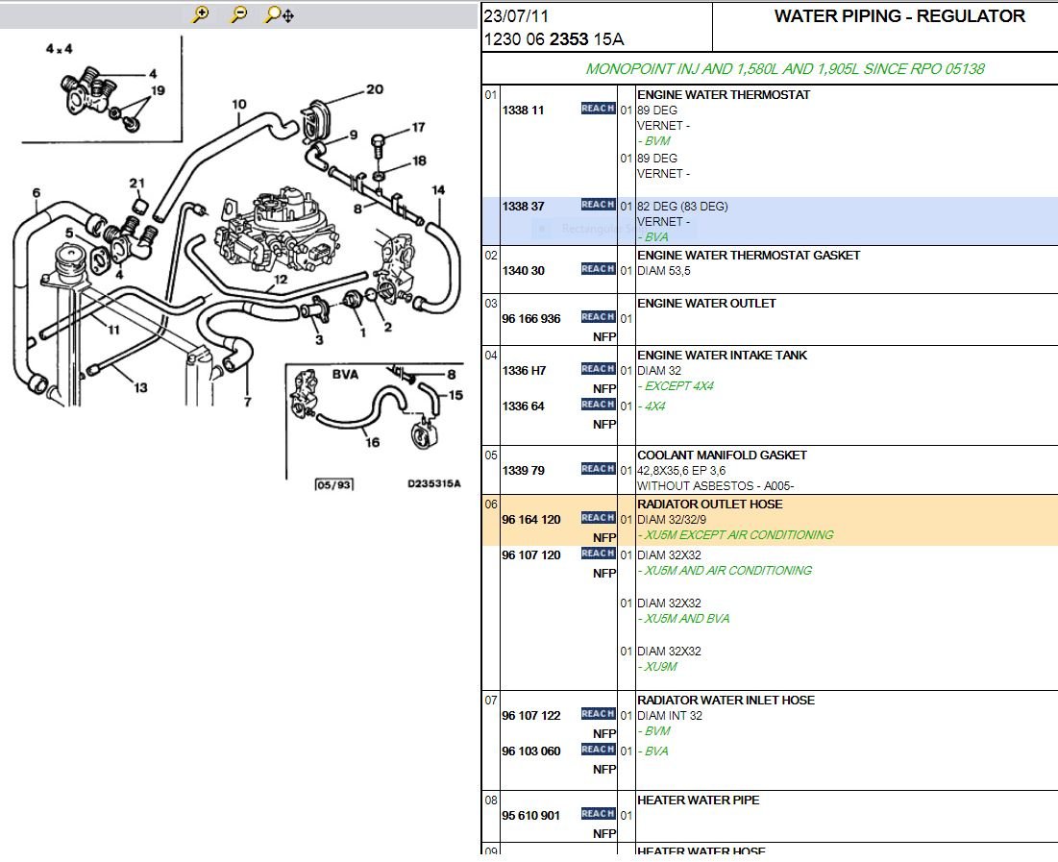Click REACH badge for part 1338 37
The width and height of the screenshot is (1058, 862).
click(x=598, y=205)
